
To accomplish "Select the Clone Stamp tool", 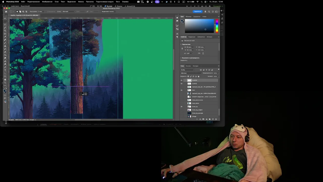I will (5, 46).
